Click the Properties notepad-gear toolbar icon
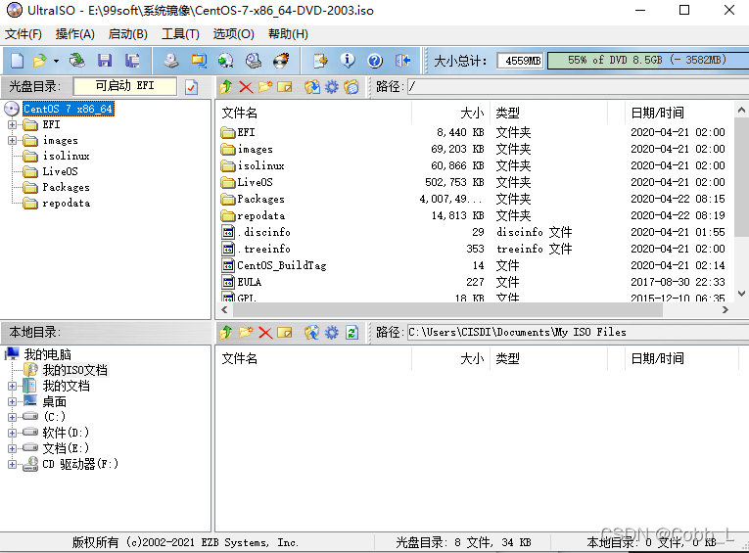This screenshot has width=749, height=553. (320, 61)
